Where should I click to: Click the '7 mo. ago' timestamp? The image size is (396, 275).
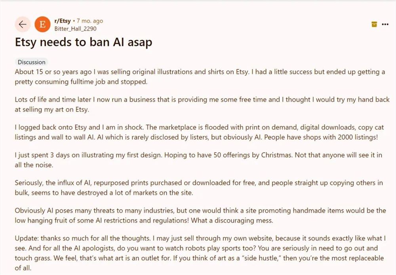click(90, 21)
